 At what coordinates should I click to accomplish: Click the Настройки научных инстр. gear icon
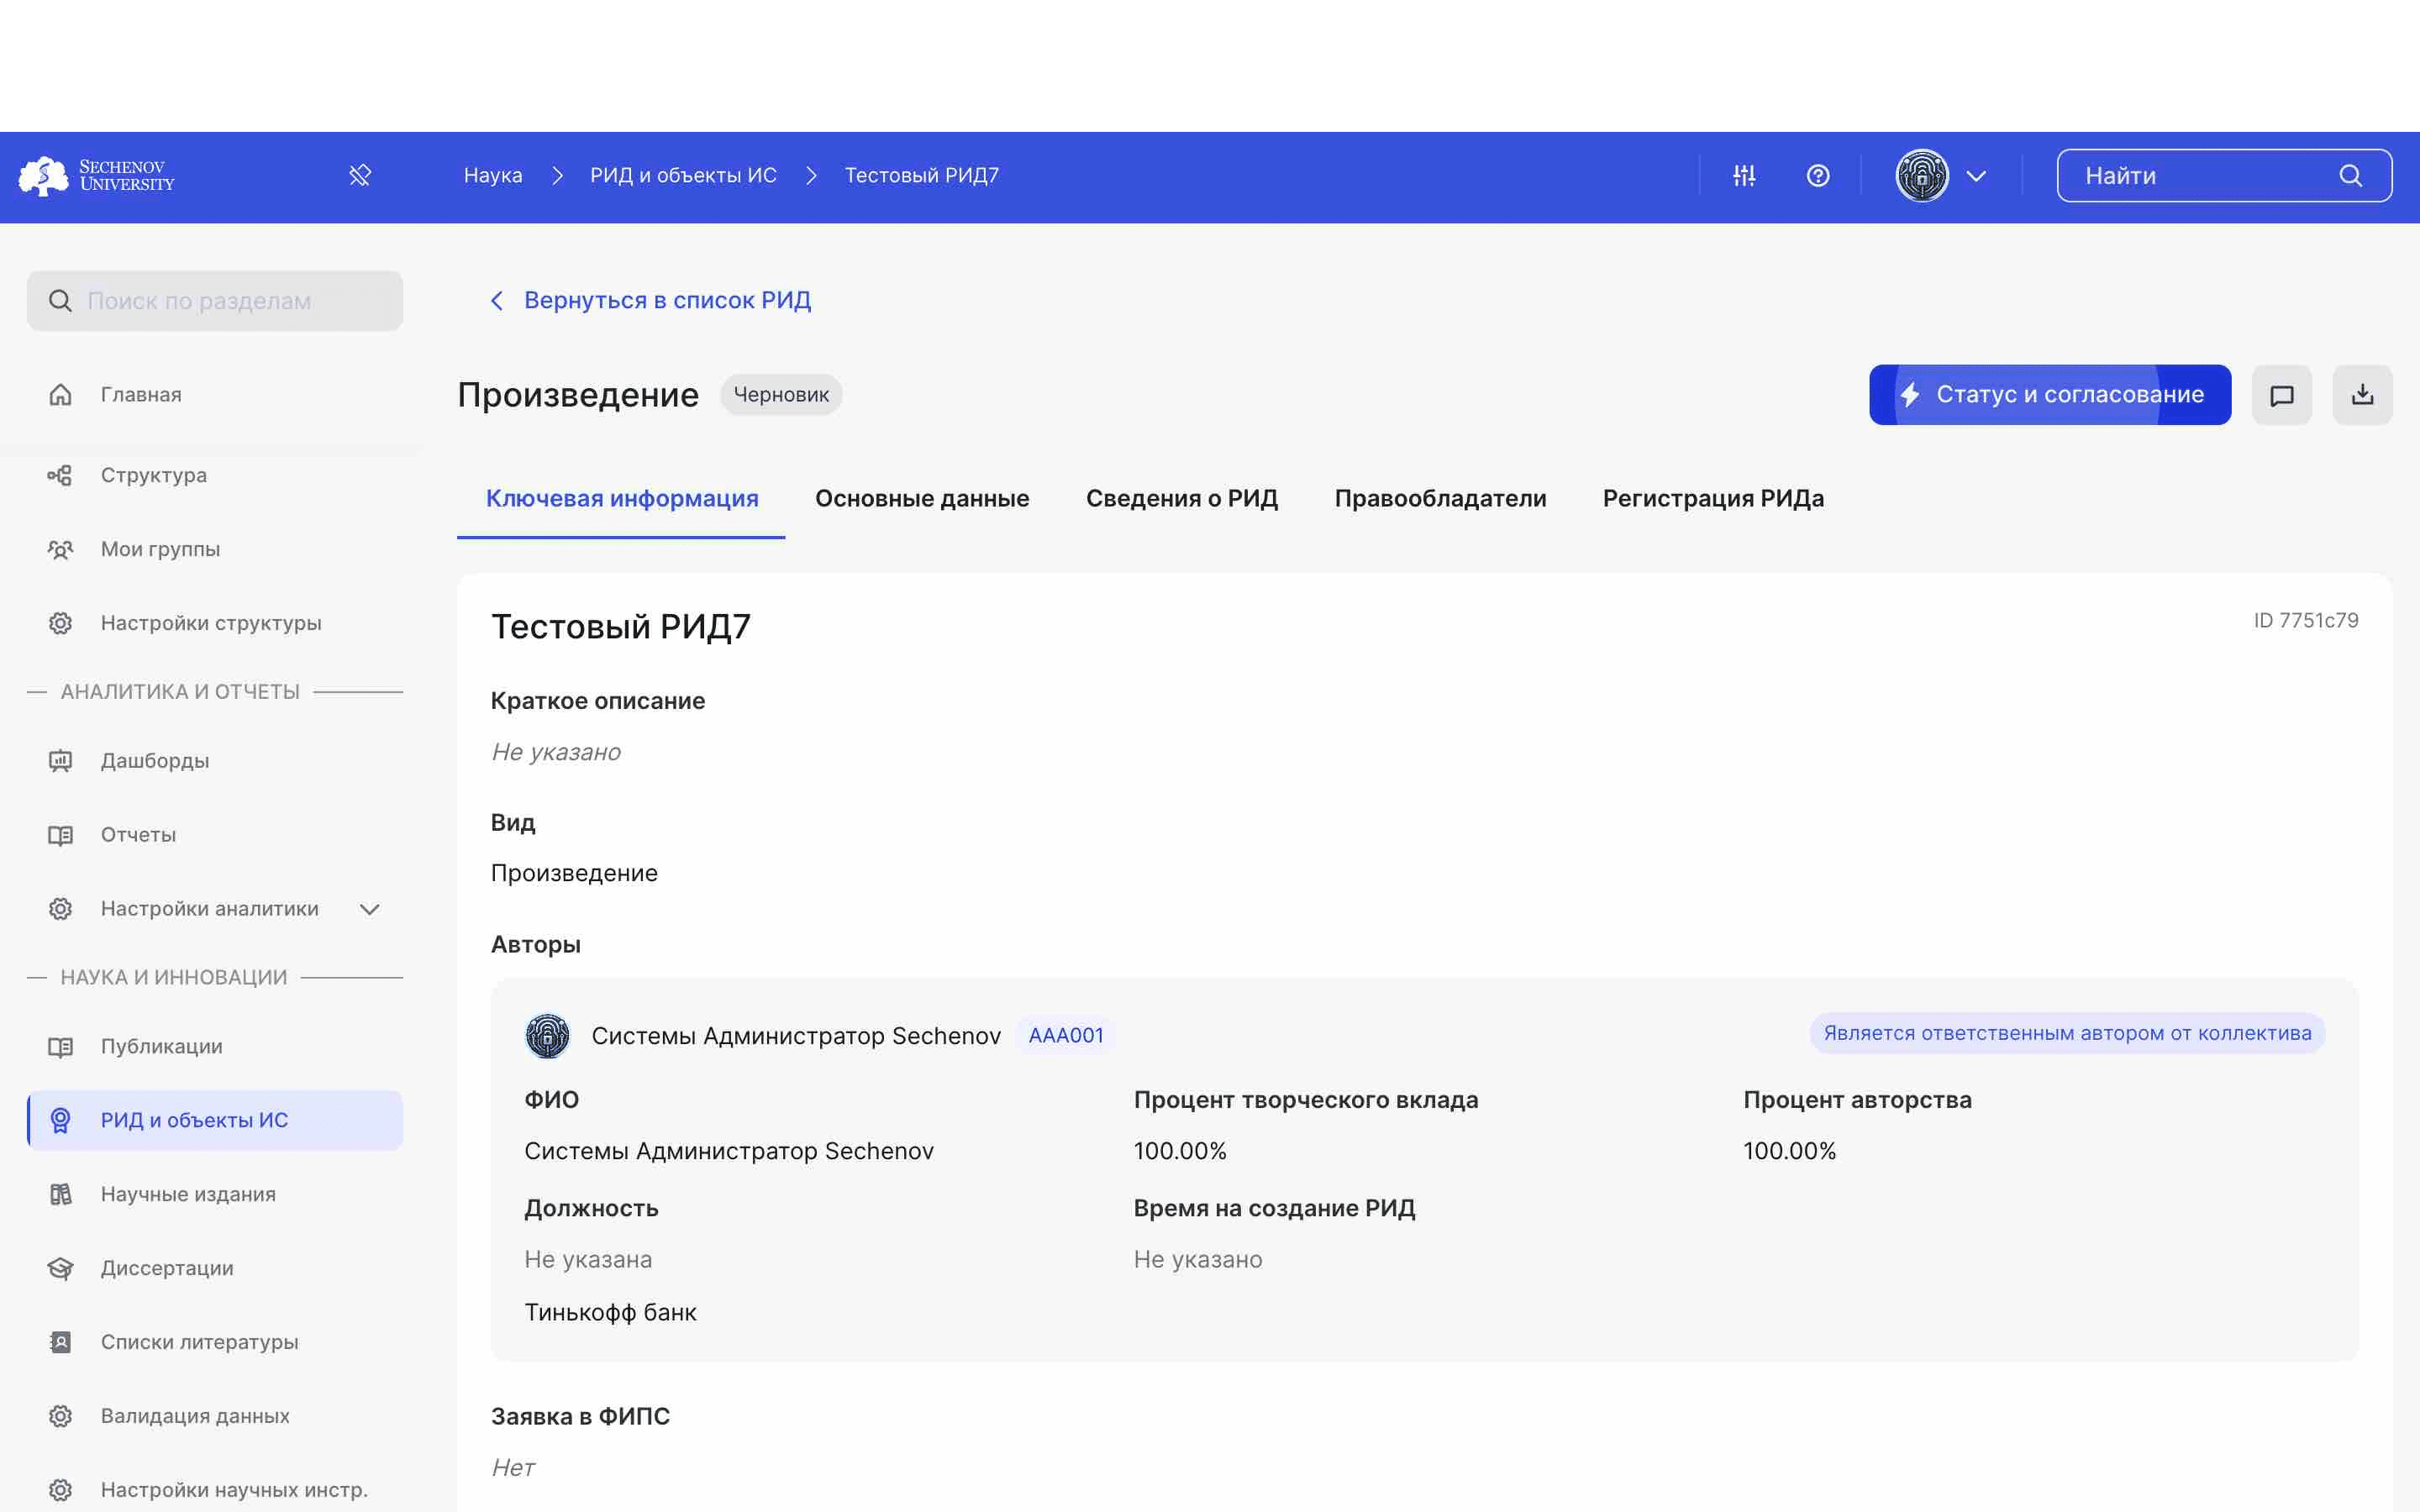(x=60, y=1490)
